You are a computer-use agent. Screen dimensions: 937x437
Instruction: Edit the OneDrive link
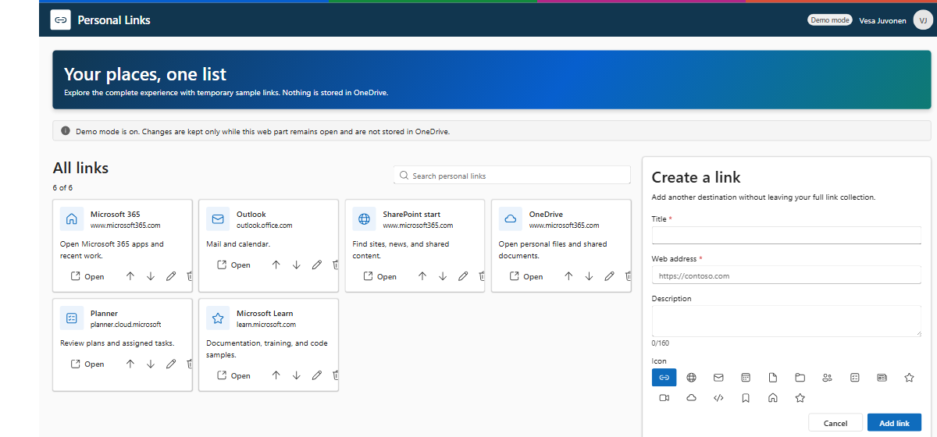point(609,276)
